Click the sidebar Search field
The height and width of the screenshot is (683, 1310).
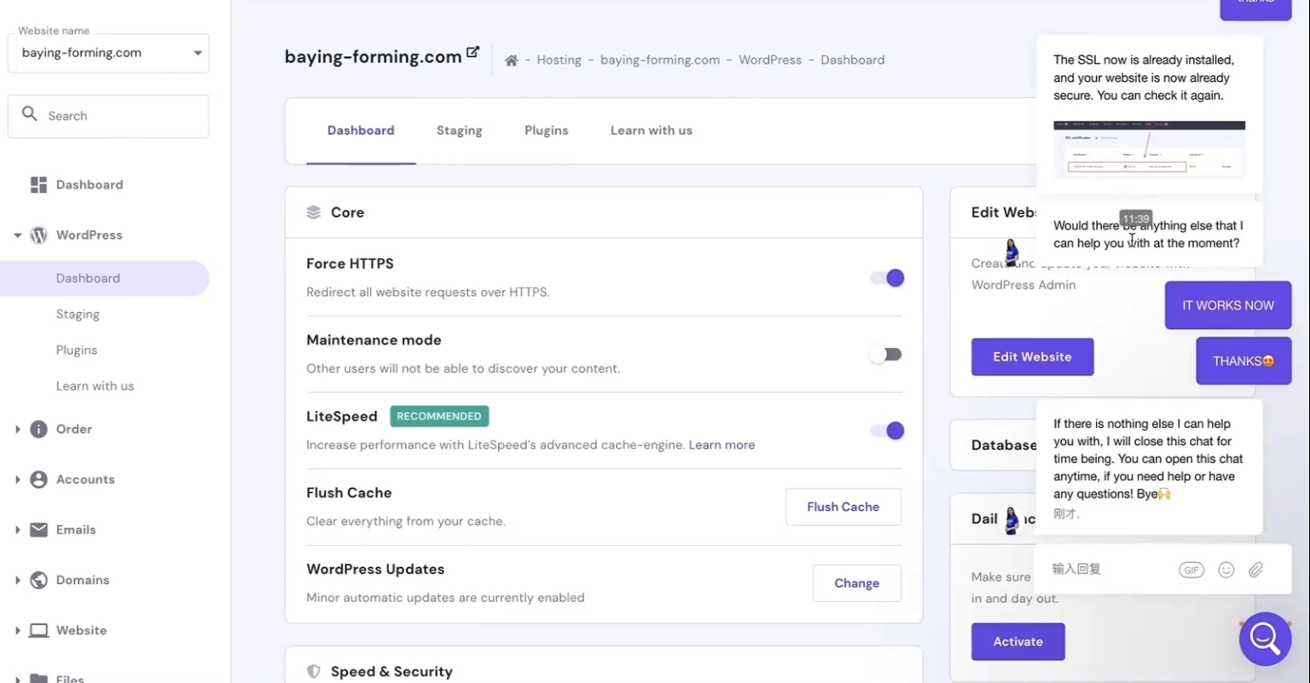tap(108, 116)
